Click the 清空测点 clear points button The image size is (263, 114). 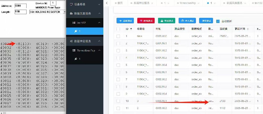click(x=206, y=21)
